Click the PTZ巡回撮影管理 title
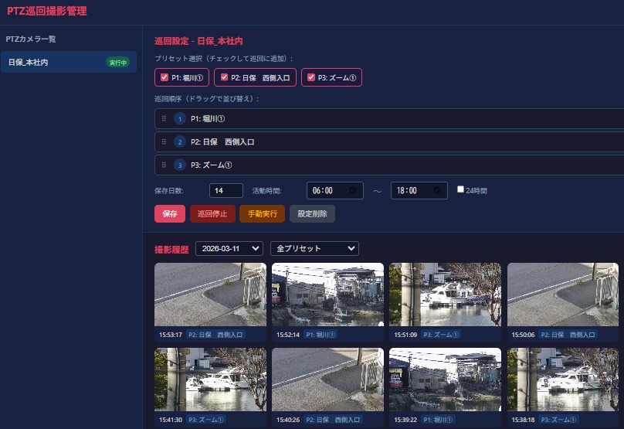Screen dimensions: 624x429 [47, 11]
